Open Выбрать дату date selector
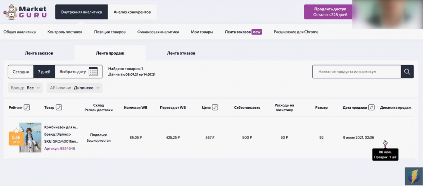 [x=73, y=72]
